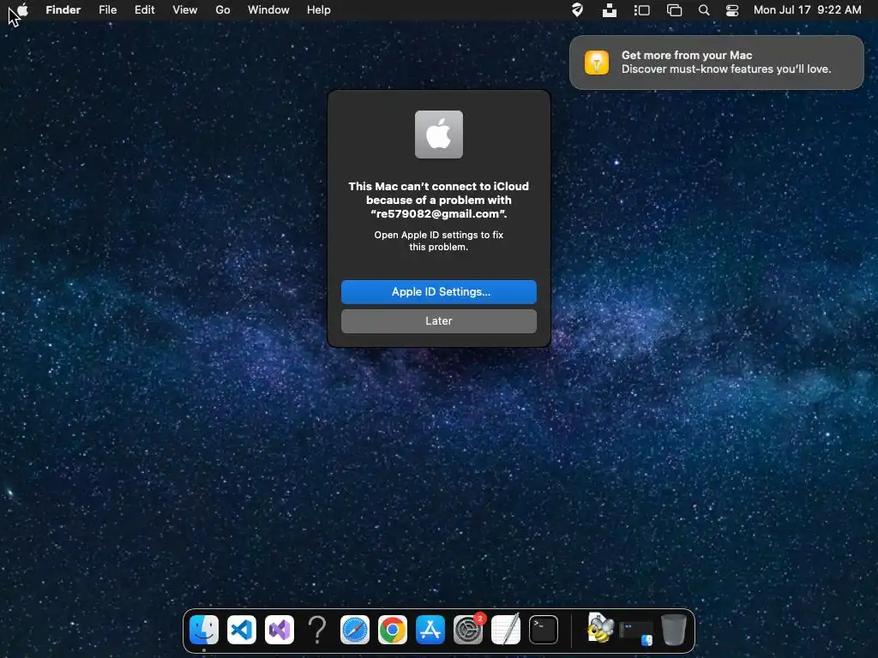Open Finder from the Dock

[x=204, y=630]
